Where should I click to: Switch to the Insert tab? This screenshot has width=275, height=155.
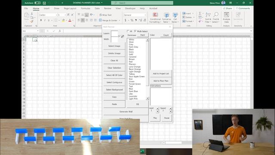(46, 8)
